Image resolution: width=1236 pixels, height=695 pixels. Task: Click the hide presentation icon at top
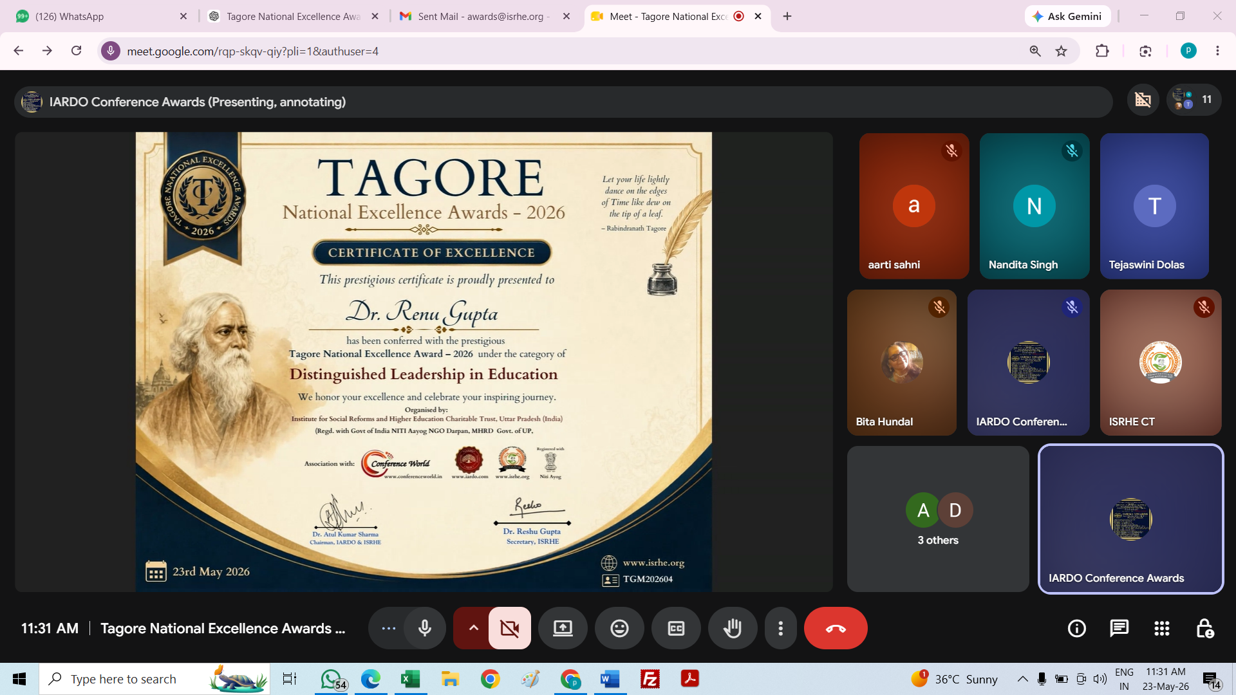click(1143, 100)
